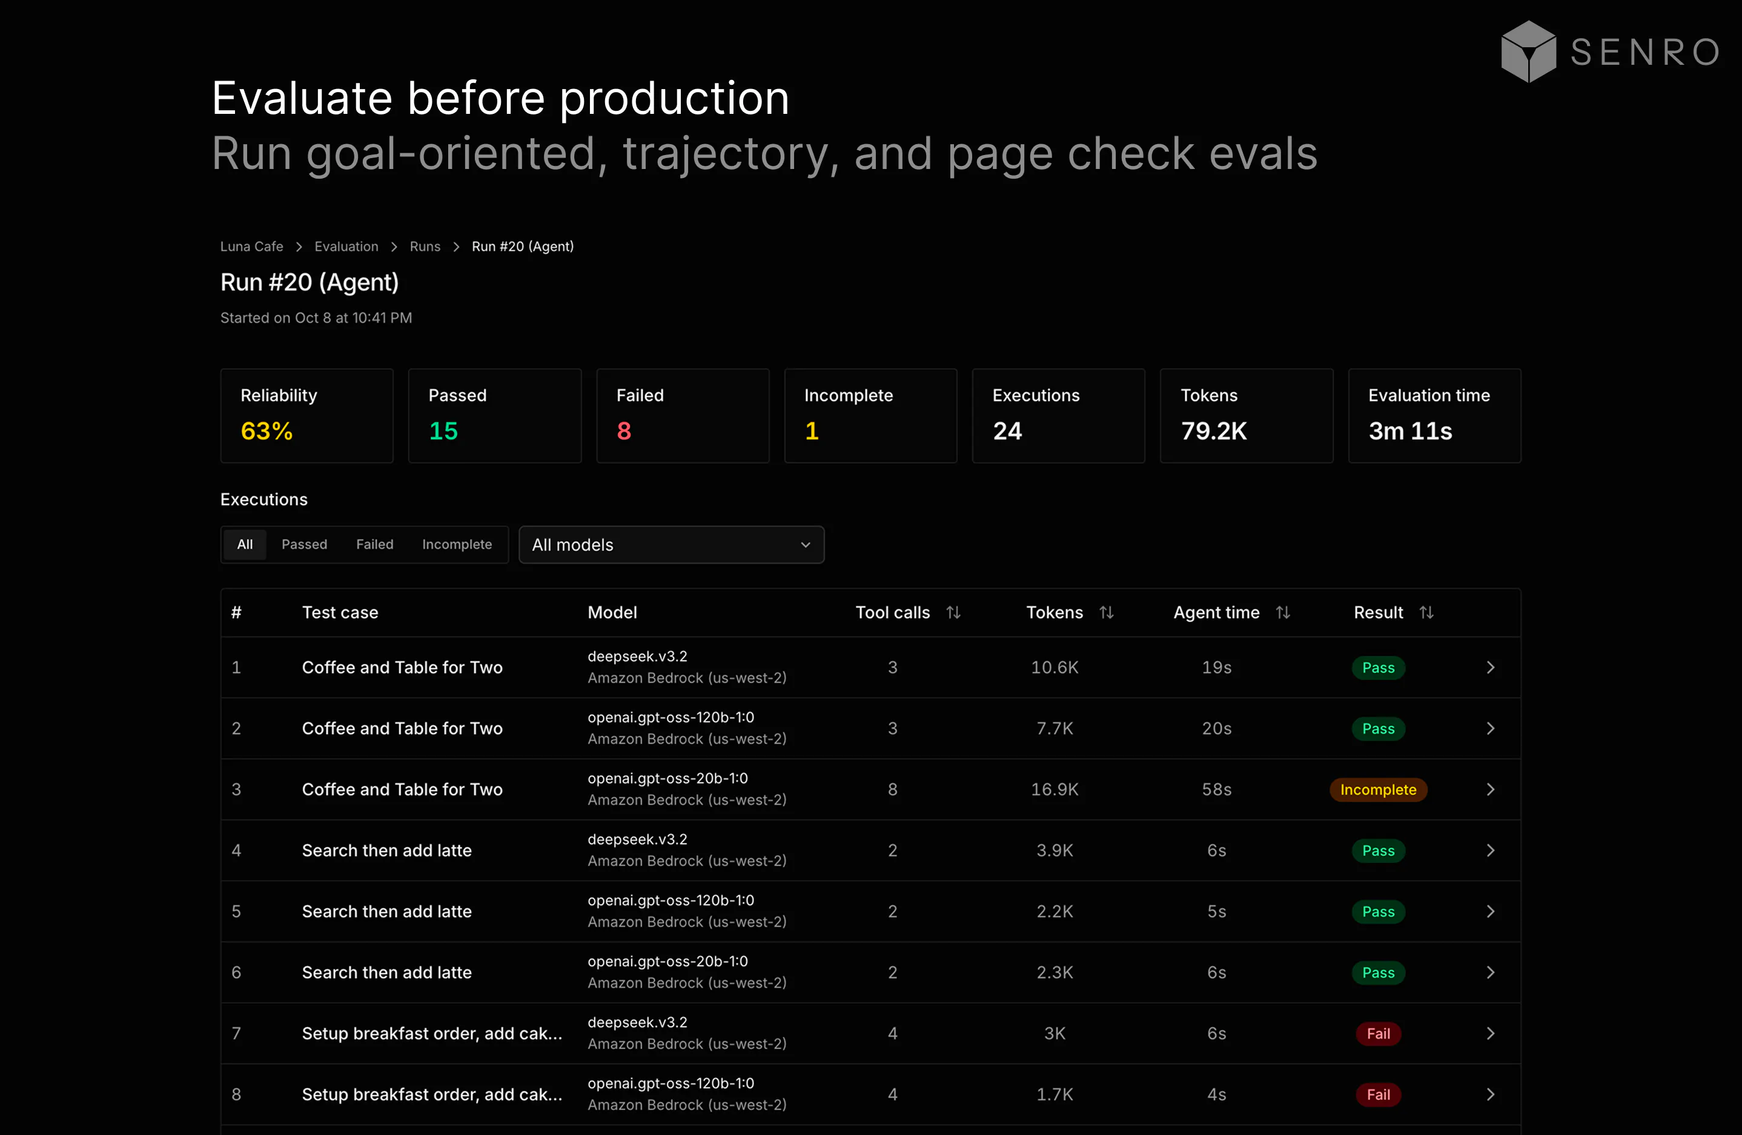
Task: Open row 1 details chevron
Action: point(1490,667)
